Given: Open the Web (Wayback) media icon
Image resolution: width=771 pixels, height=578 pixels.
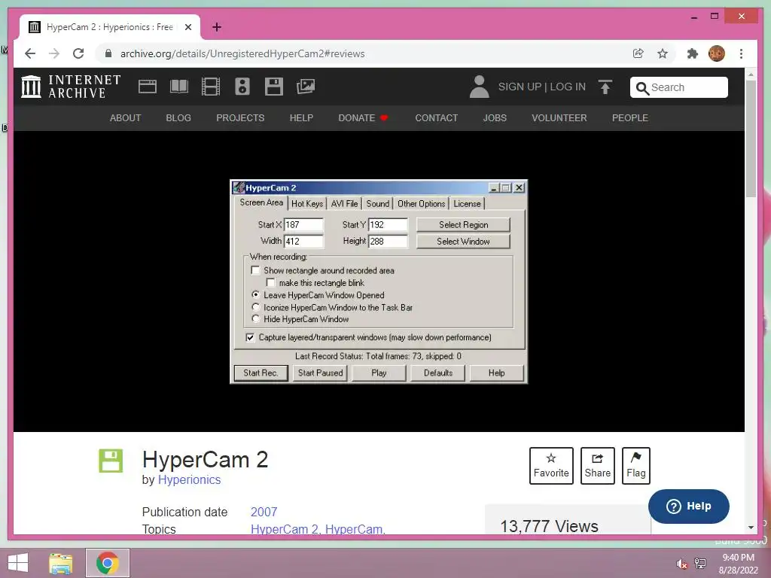Looking at the screenshot, I should pos(147,87).
